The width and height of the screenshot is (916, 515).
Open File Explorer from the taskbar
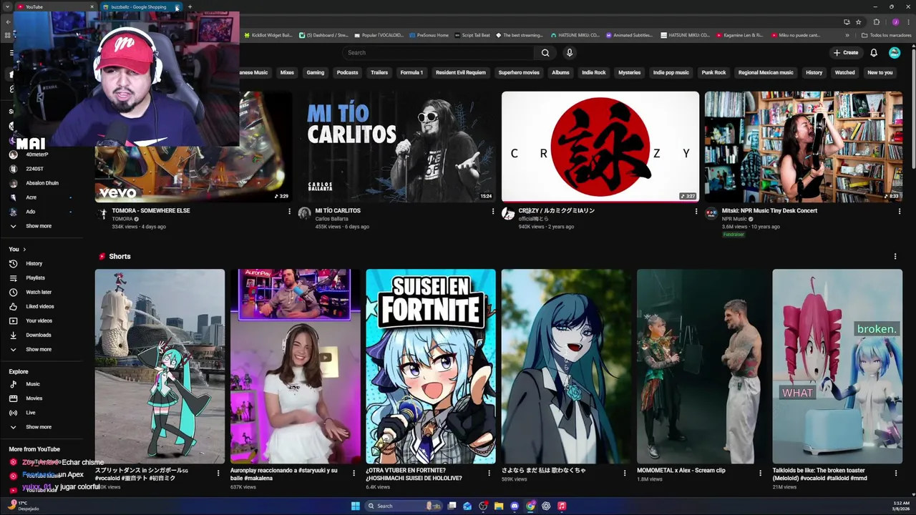click(x=499, y=506)
